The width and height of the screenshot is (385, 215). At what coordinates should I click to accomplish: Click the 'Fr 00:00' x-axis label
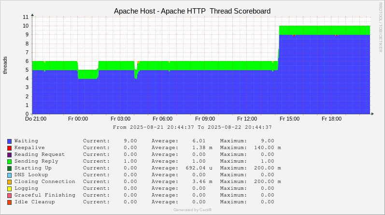point(78,119)
